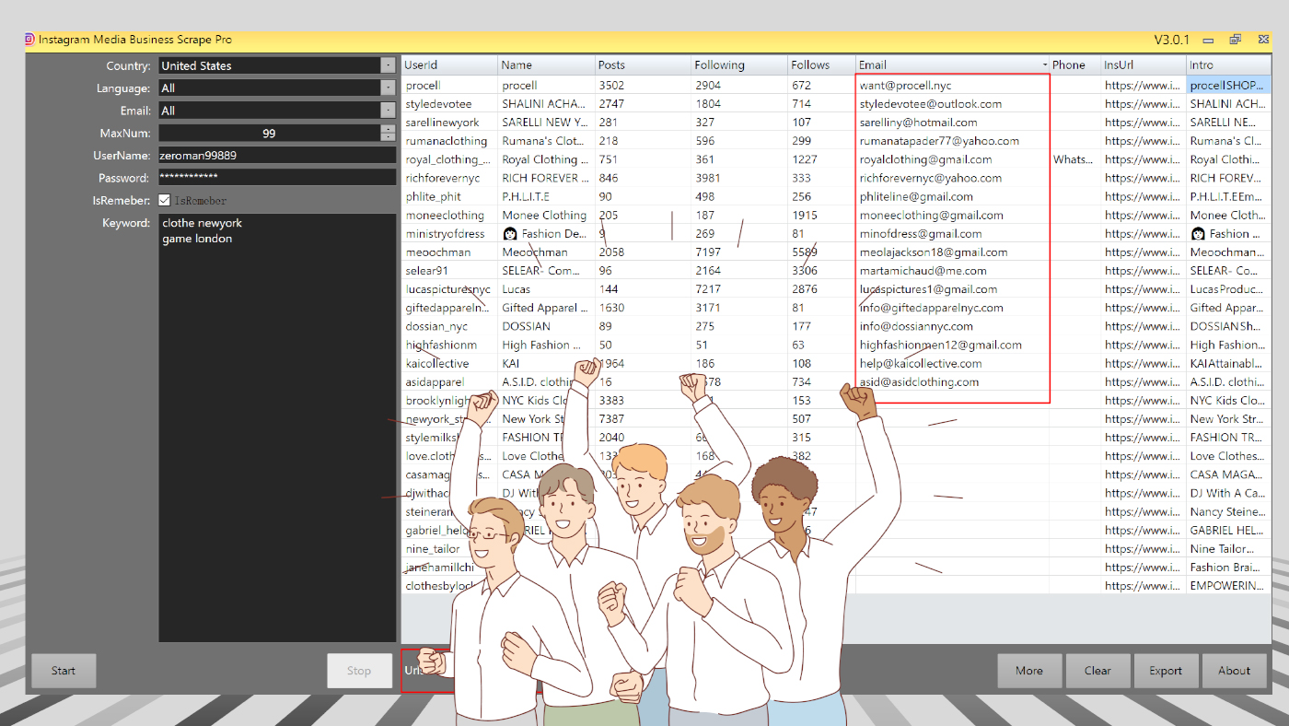Viewport: 1289px width, 726px height.
Task: Click the MaxNum field showing 99
Action: 269,133
